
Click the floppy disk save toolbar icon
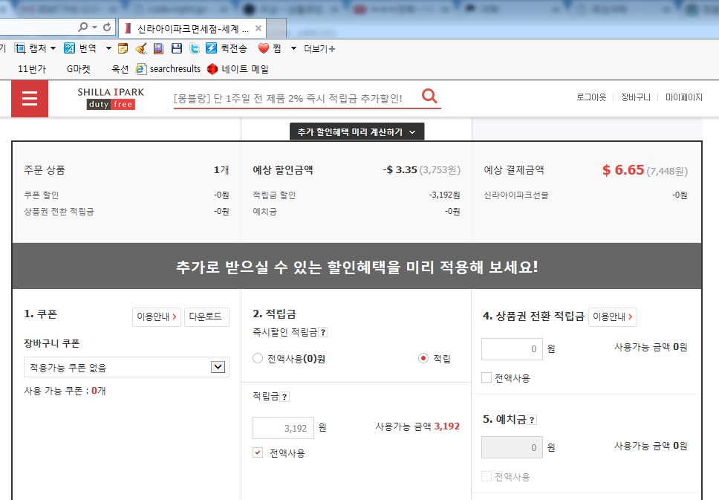[176, 48]
